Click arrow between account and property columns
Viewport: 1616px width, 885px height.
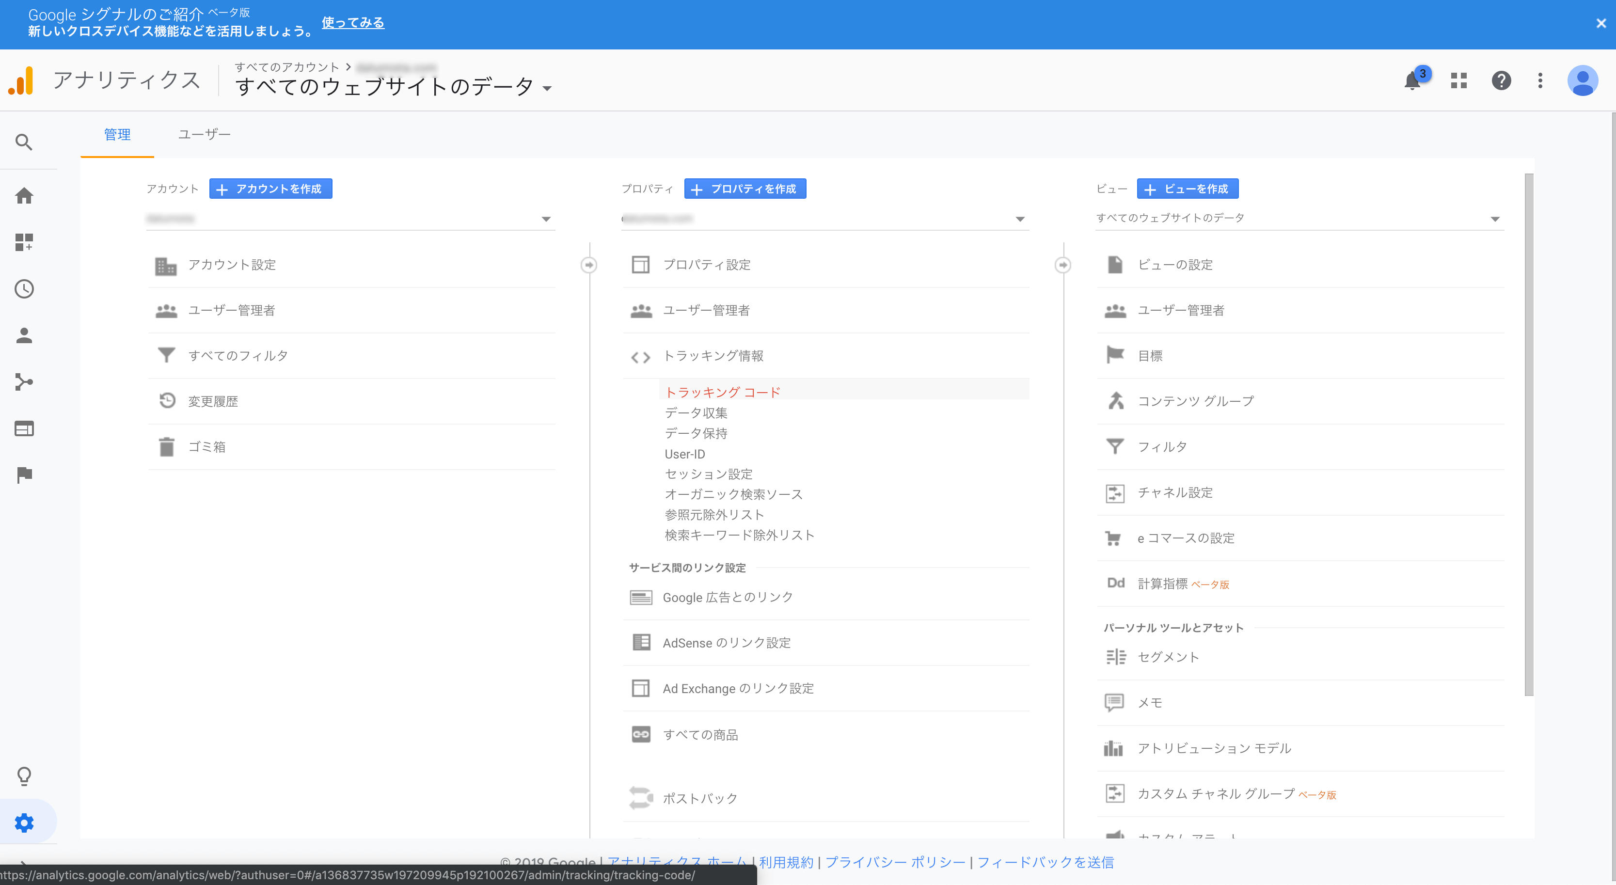coord(588,265)
